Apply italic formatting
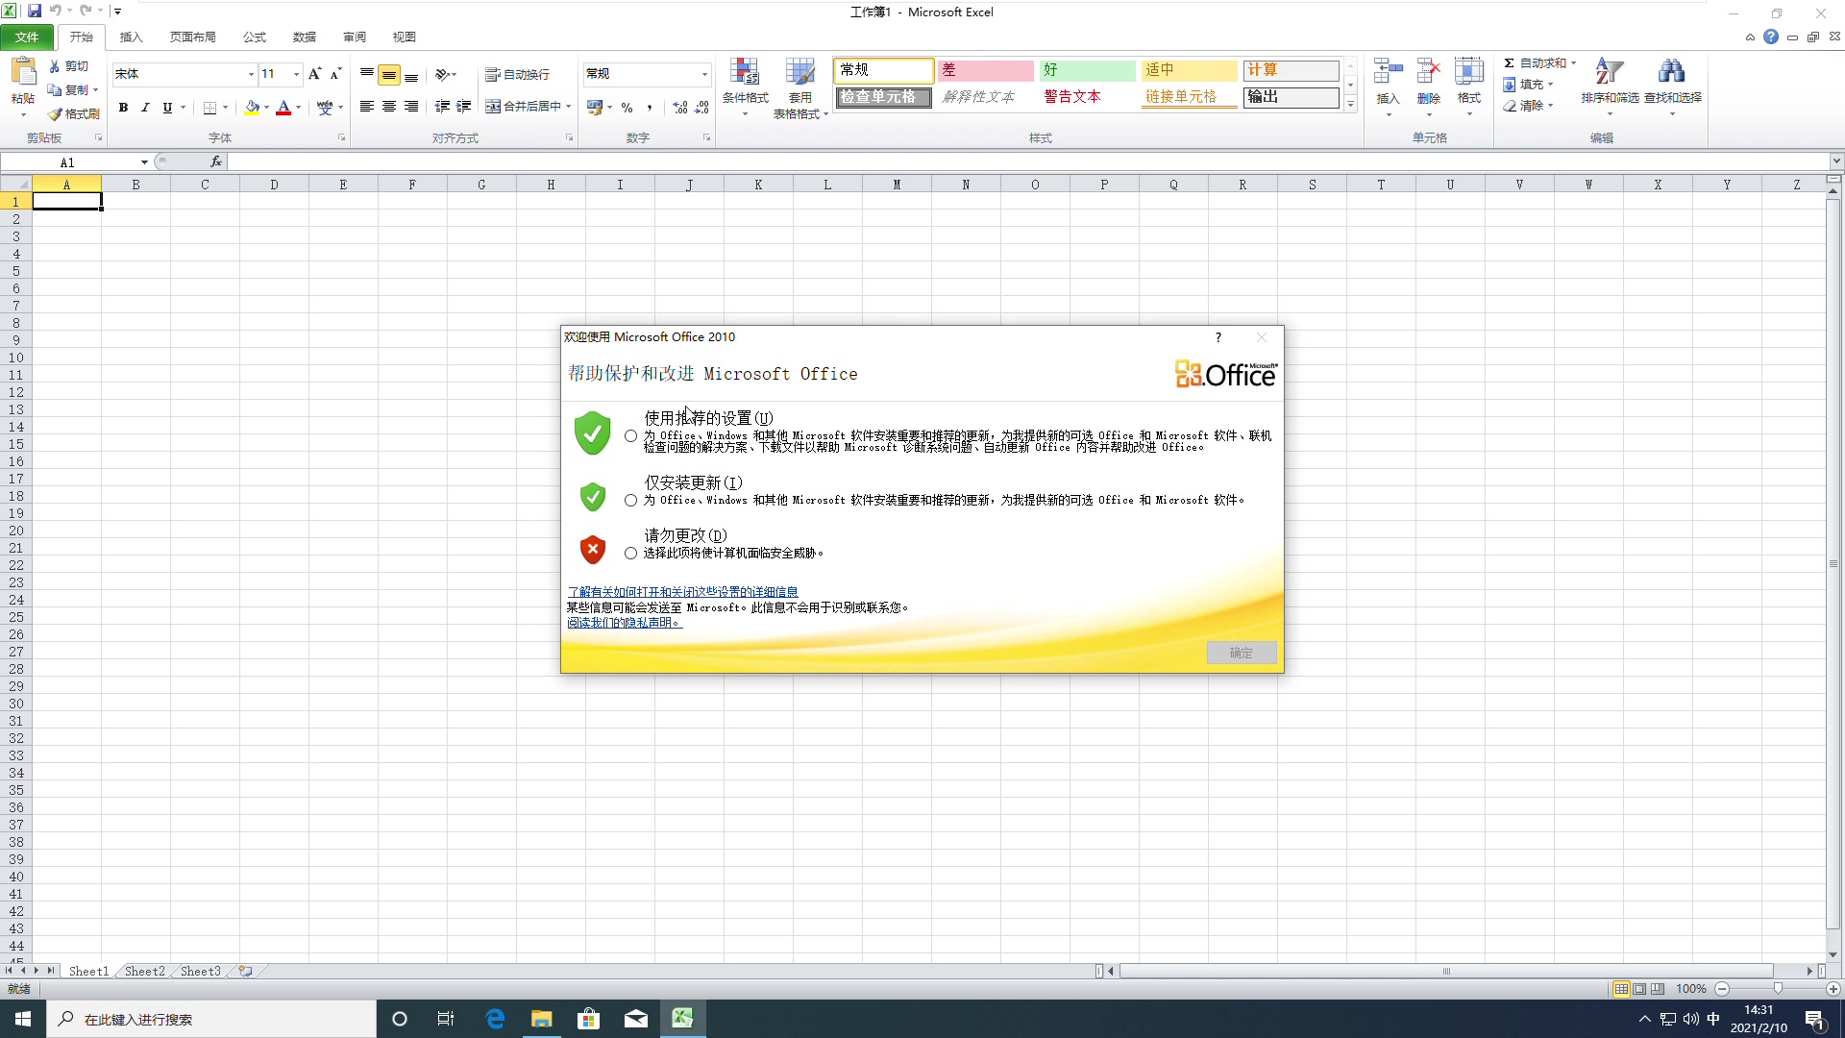This screenshot has height=1038, width=1845. (x=145, y=108)
